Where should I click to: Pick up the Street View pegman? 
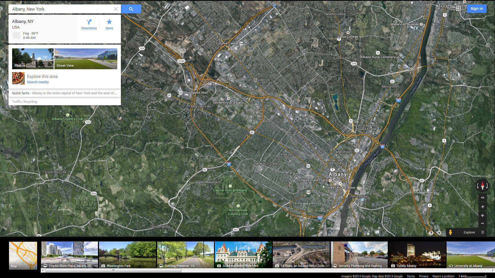pyautogui.click(x=450, y=232)
